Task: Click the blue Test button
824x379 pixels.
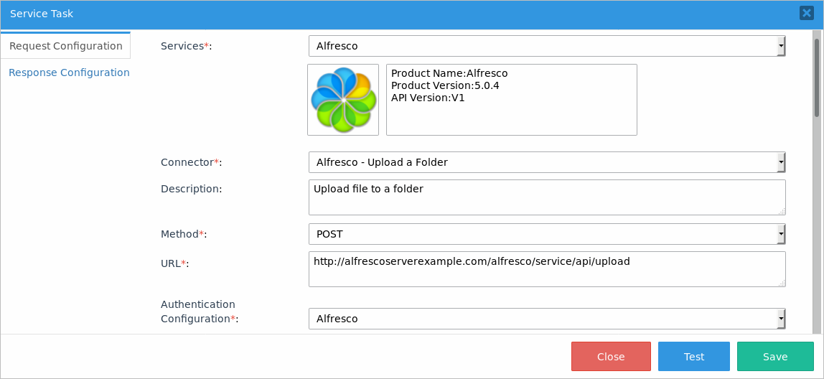Action: pos(693,357)
